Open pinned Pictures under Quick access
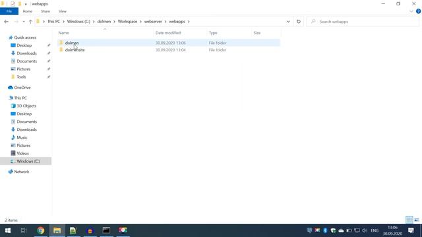Viewport: 422px width, 237px height. (x=24, y=69)
